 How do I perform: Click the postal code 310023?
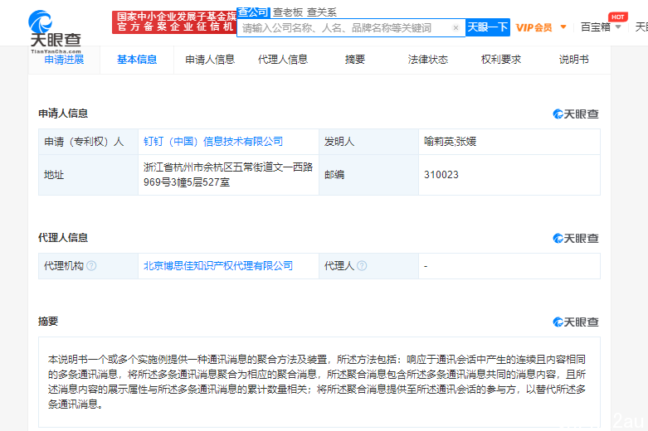click(441, 175)
